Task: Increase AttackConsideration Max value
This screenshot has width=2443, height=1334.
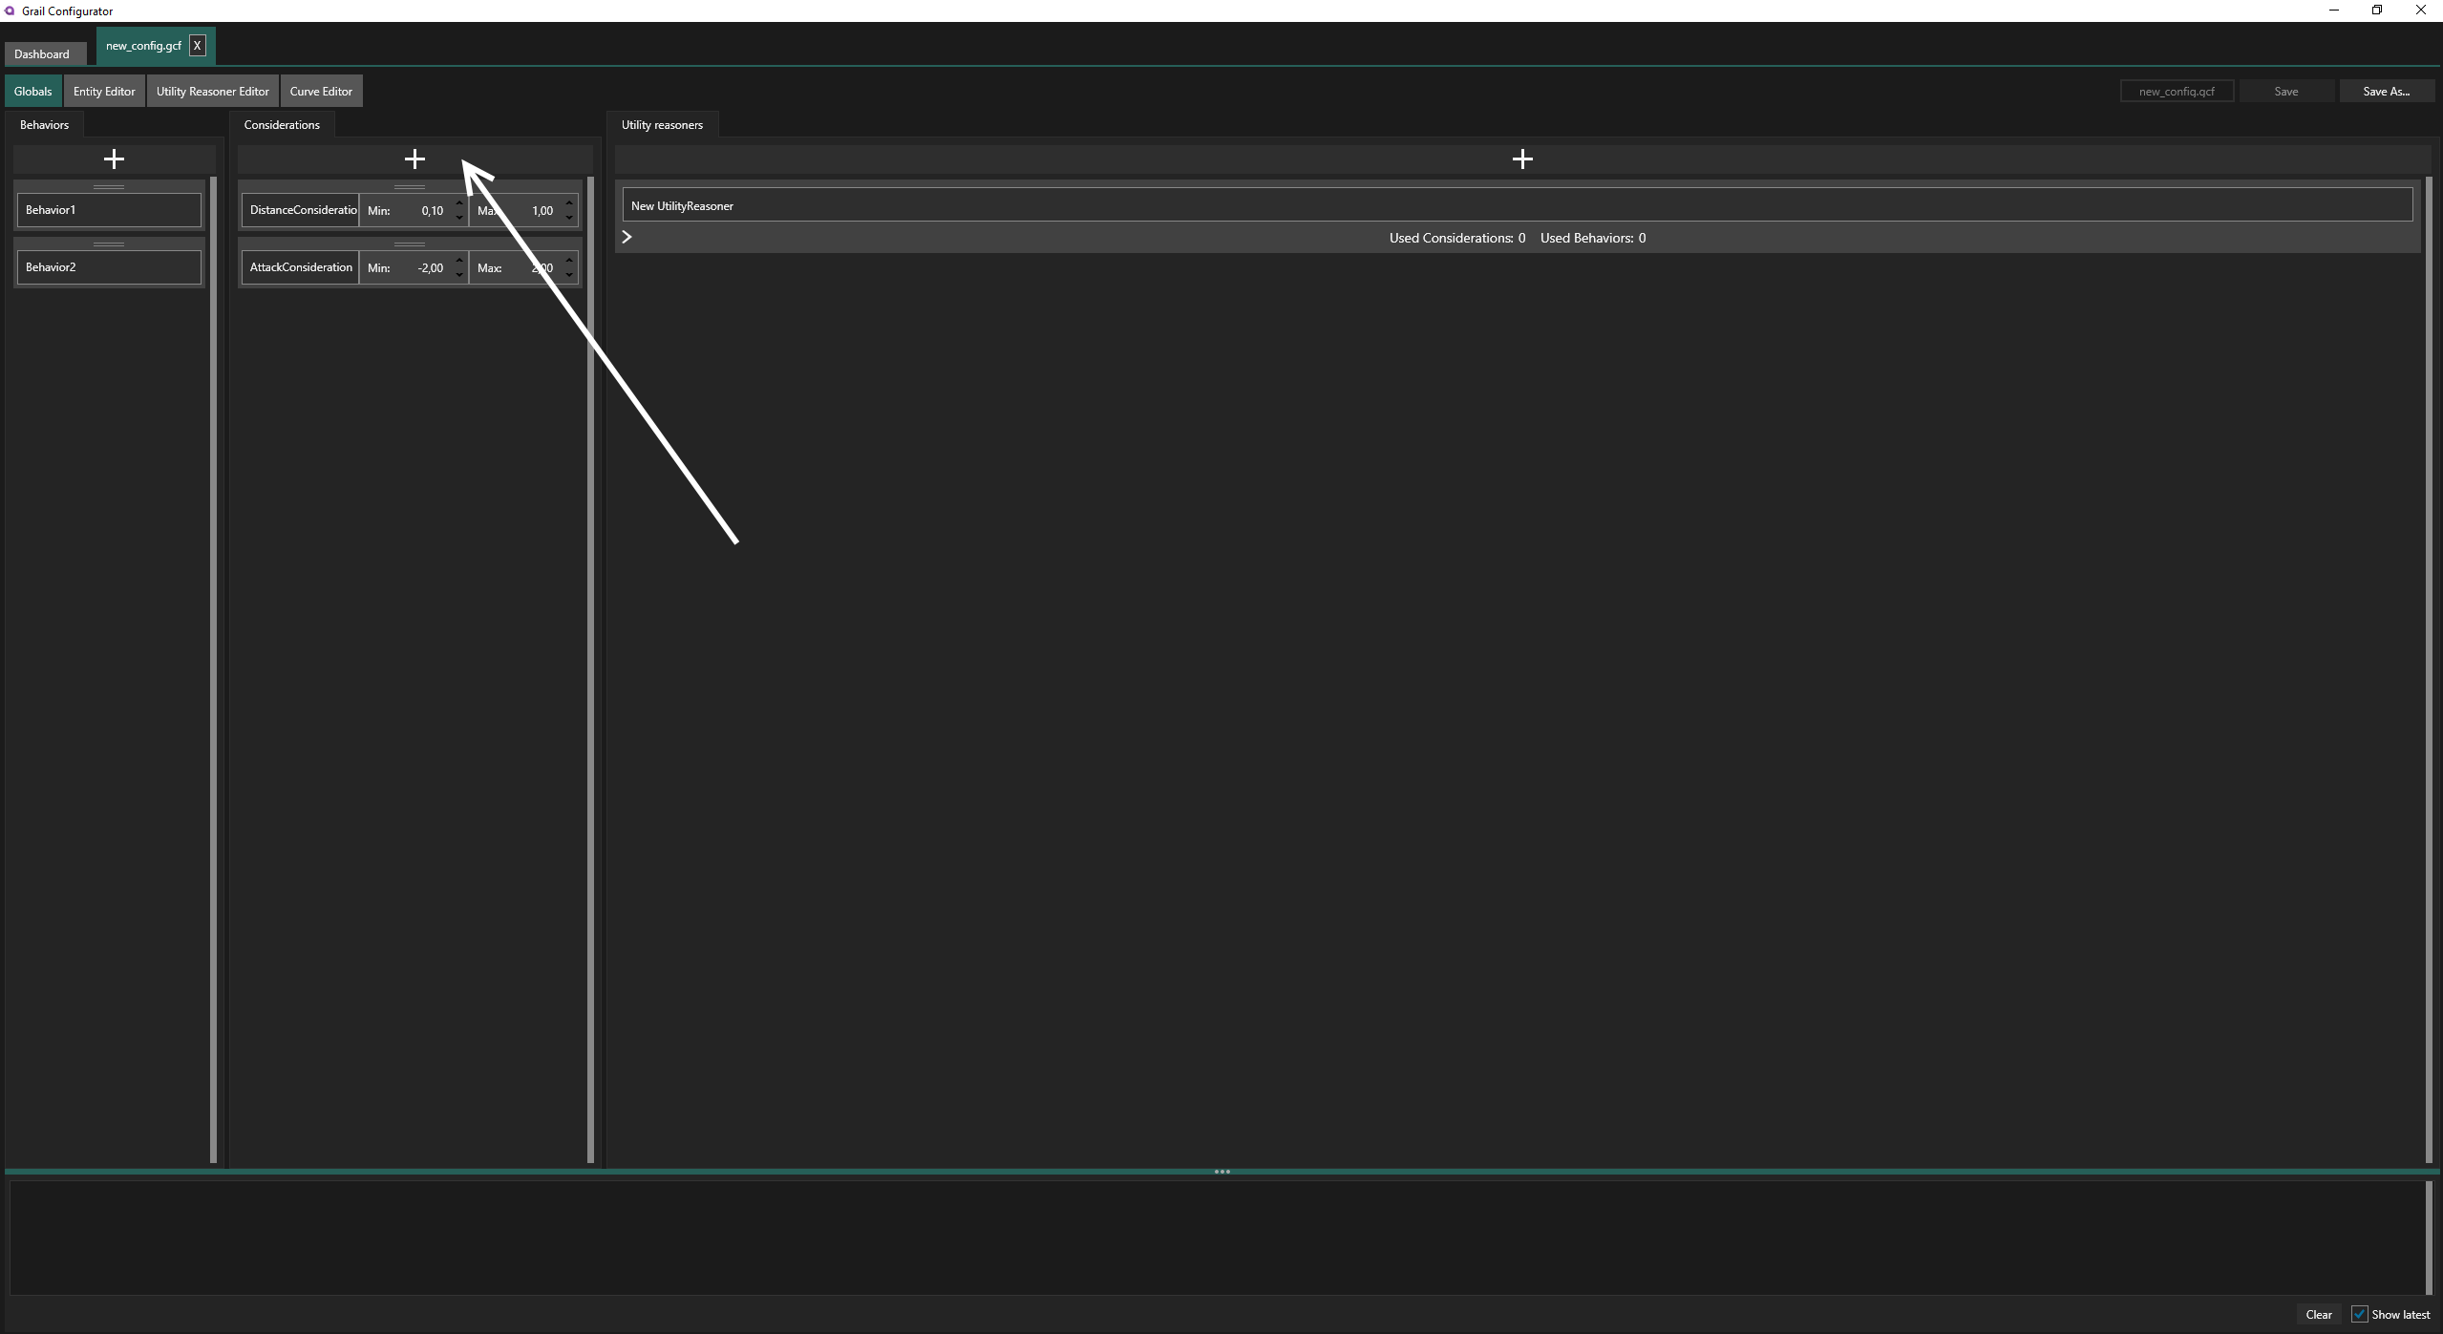Action: point(569,260)
